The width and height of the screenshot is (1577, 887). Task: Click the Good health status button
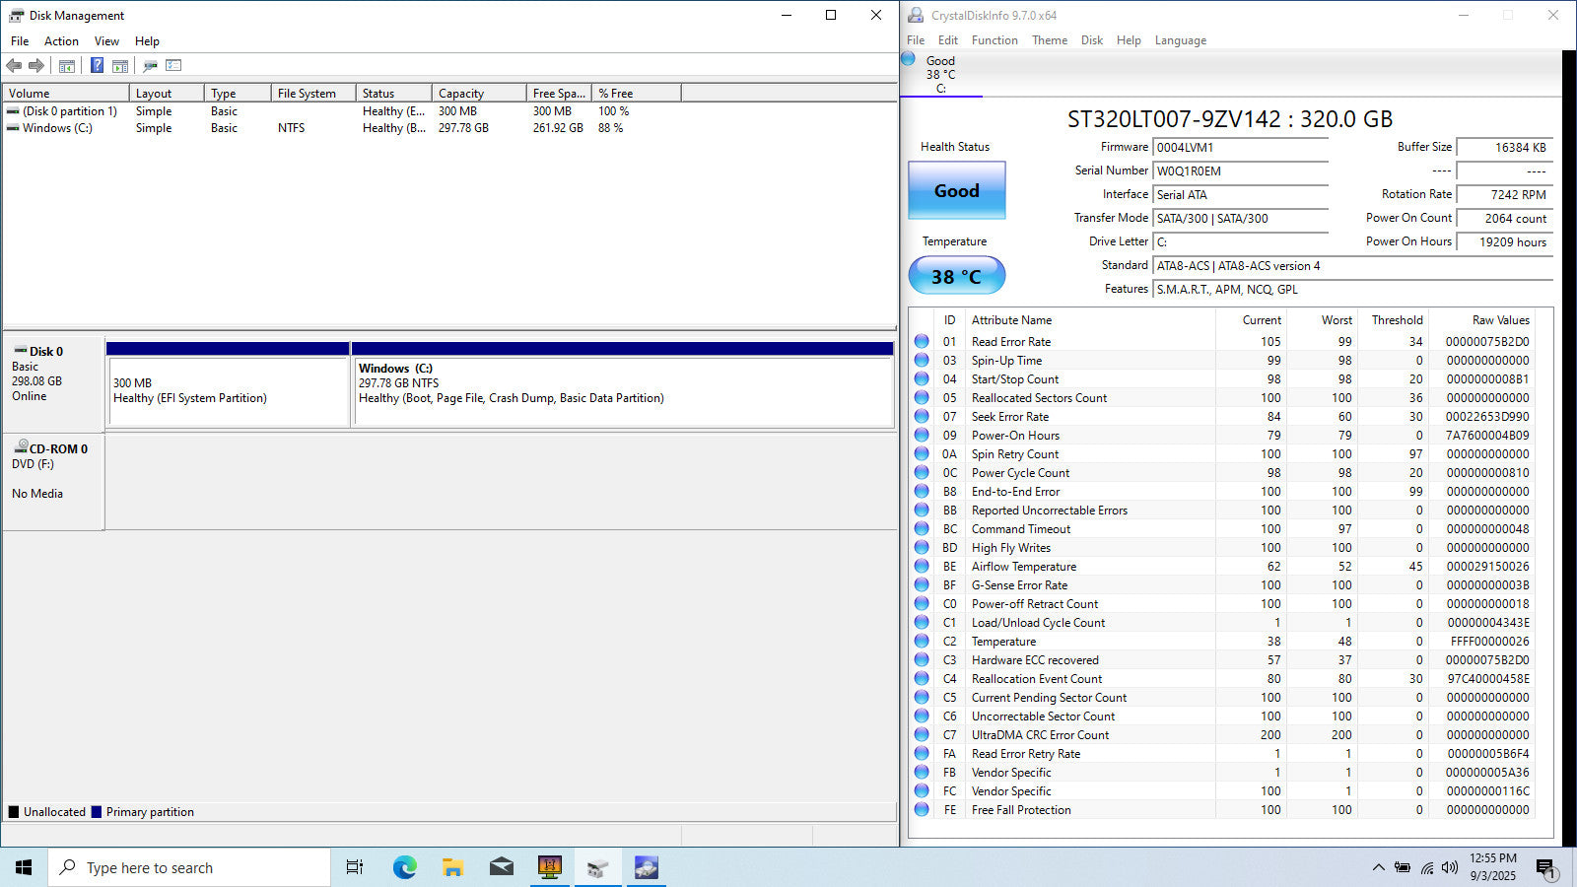tap(957, 190)
